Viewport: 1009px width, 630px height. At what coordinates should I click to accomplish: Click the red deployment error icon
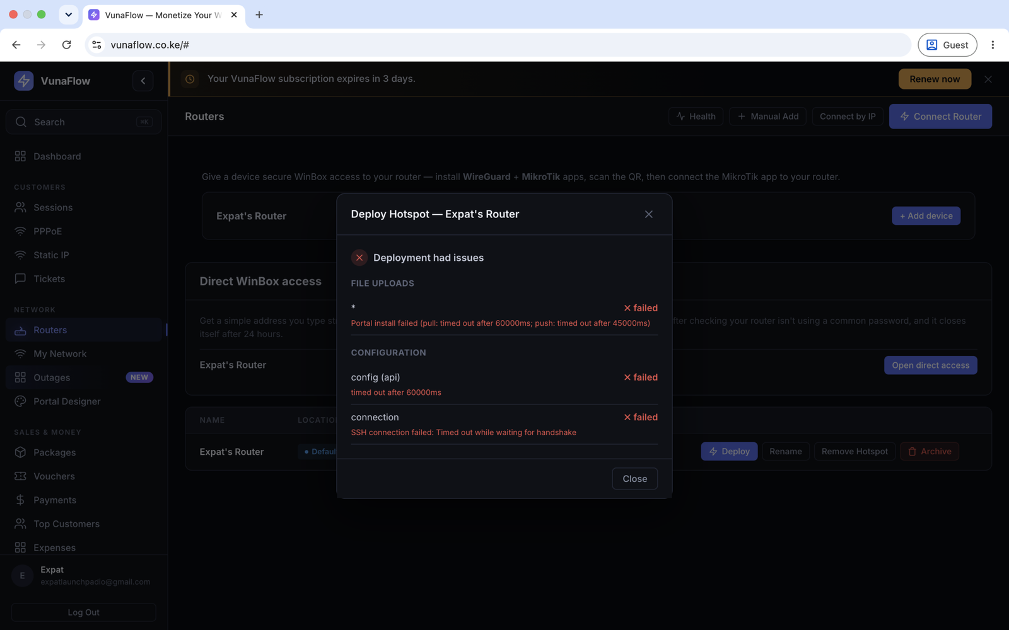pyautogui.click(x=359, y=258)
